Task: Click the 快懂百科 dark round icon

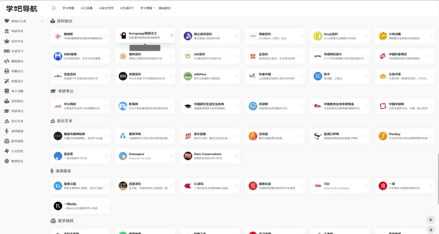Action: [123, 76]
